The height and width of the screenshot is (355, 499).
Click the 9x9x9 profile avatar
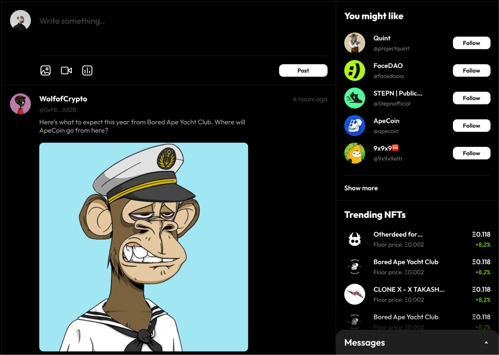point(355,153)
